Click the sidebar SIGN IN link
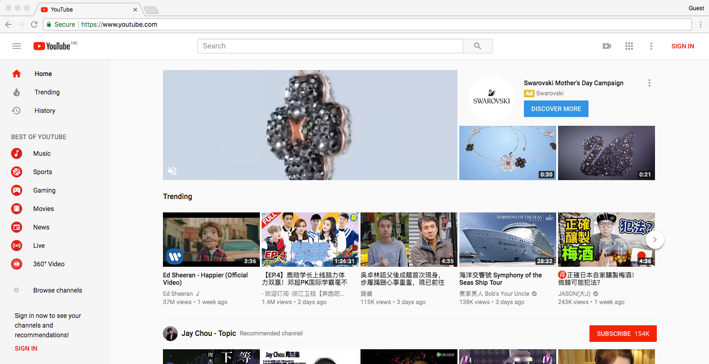The image size is (709, 364). tap(26, 348)
